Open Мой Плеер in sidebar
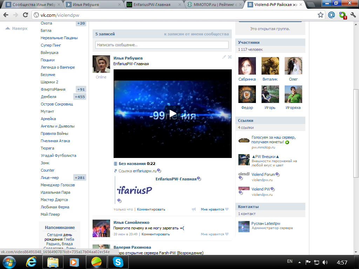The width and height of the screenshot is (359, 269). (50, 214)
